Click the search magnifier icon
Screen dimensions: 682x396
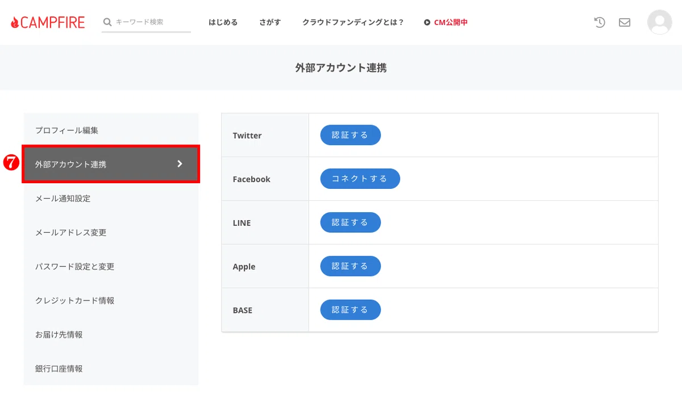107,22
